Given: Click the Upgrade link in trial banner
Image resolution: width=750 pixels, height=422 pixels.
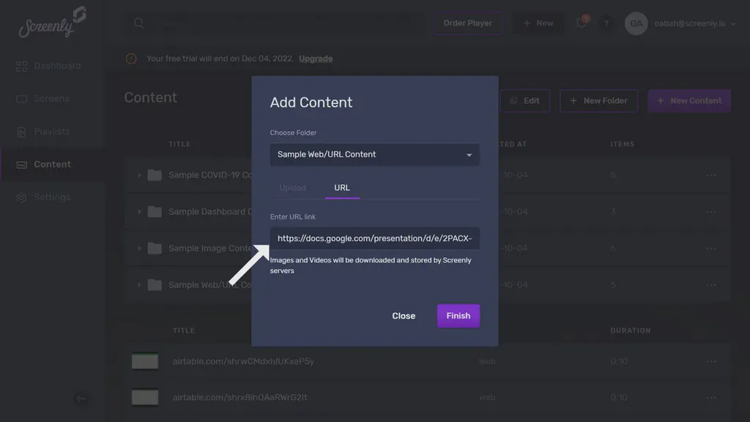Looking at the screenshot, I should click(x=315, y=58).
